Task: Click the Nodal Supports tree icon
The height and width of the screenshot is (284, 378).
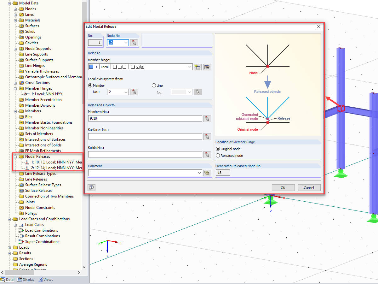Action: [x=21, y=49]
